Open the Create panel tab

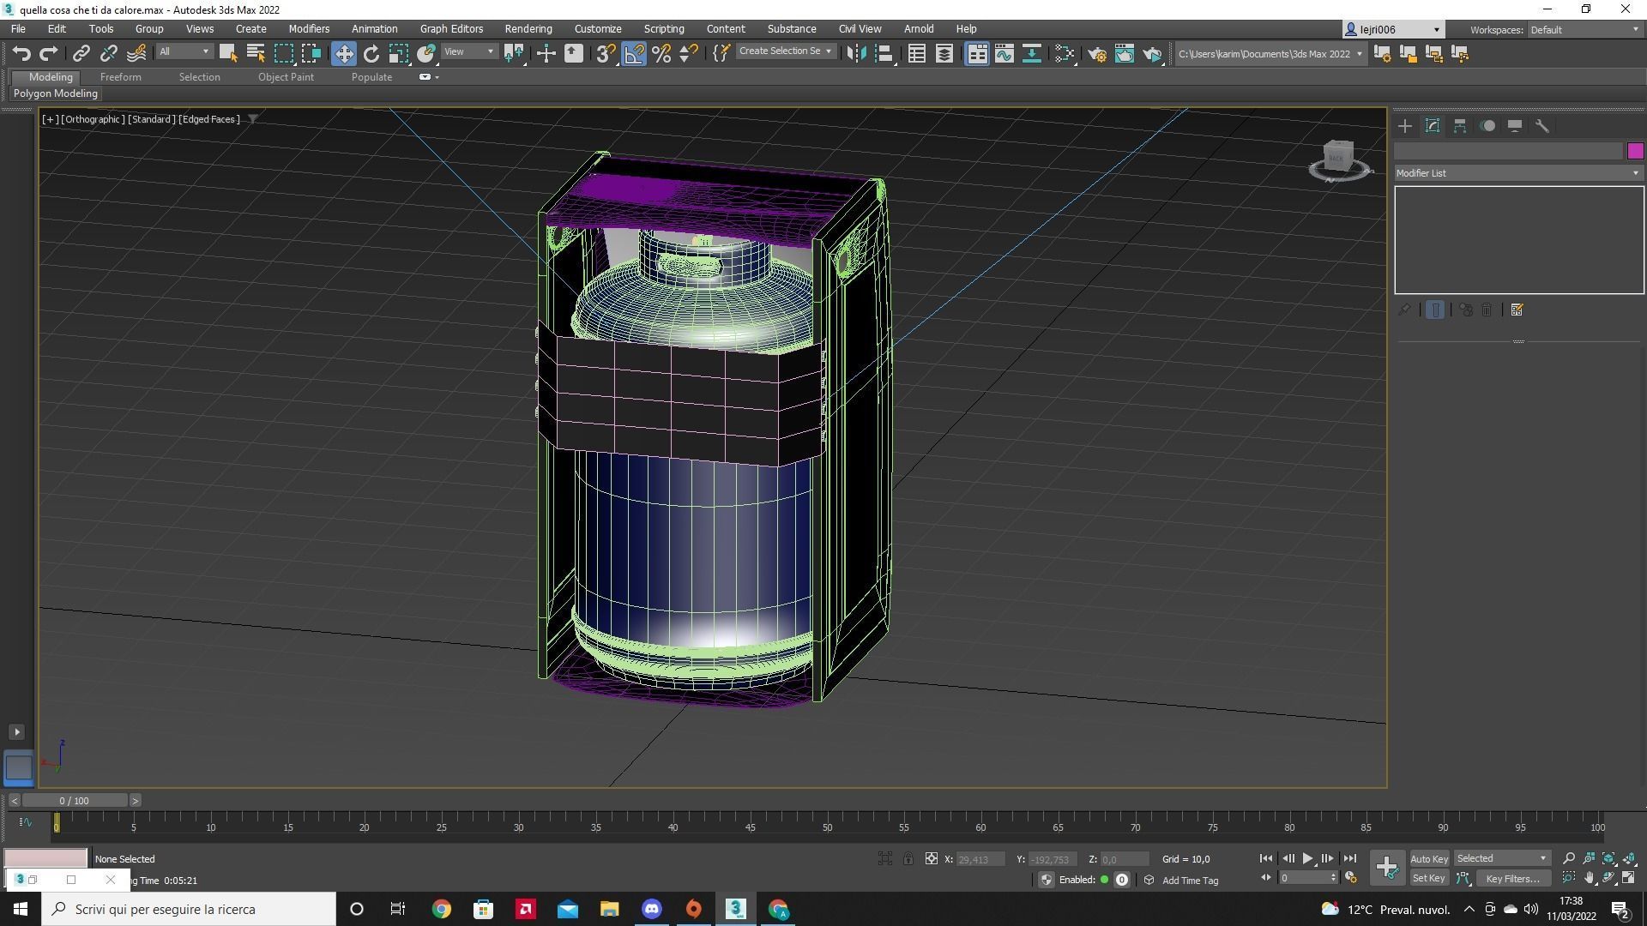pyautogui.click(x=1405, y=126)
